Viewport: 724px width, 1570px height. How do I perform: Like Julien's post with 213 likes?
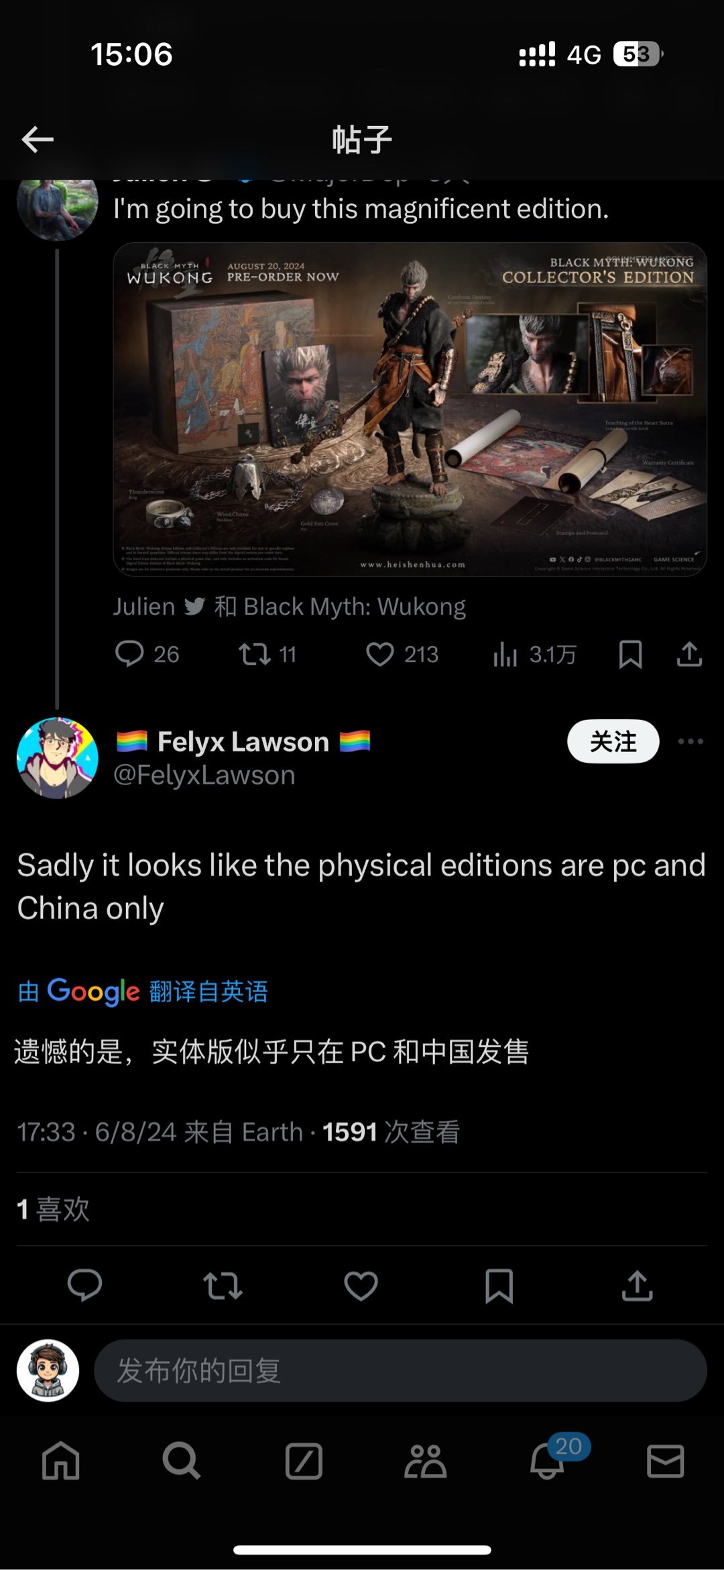tap(402, 654)
